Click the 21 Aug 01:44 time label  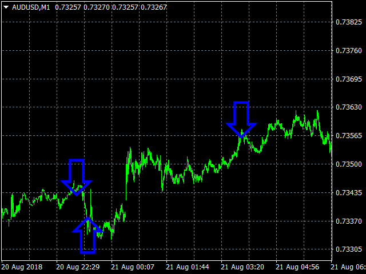(x=188, y=267)
